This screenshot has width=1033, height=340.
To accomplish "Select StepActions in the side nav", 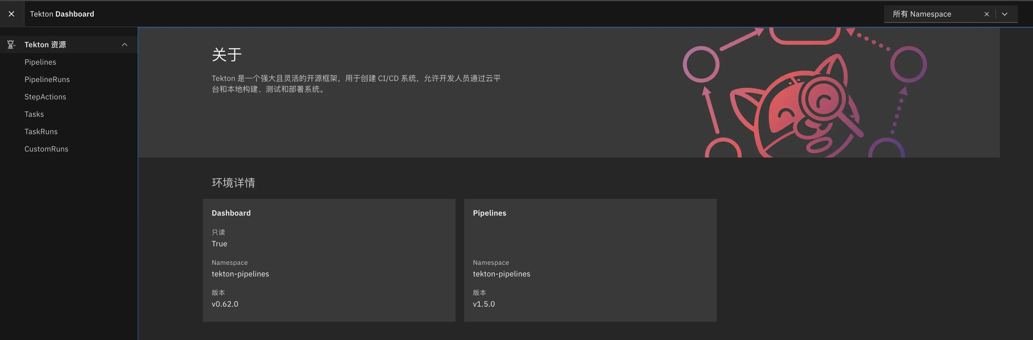I will pyautogui.click(x=45, y=97).
